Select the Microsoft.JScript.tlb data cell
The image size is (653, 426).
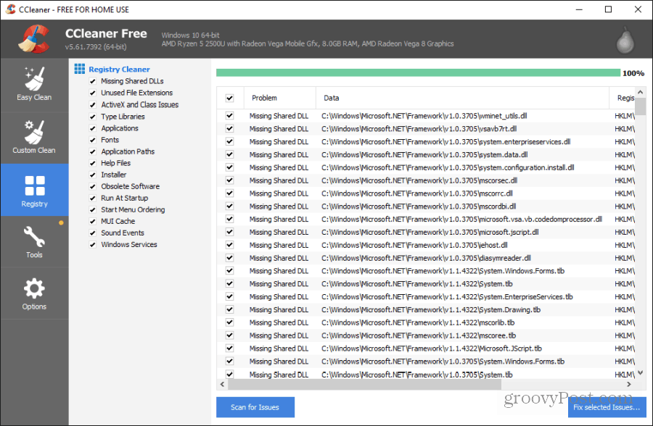432,348
